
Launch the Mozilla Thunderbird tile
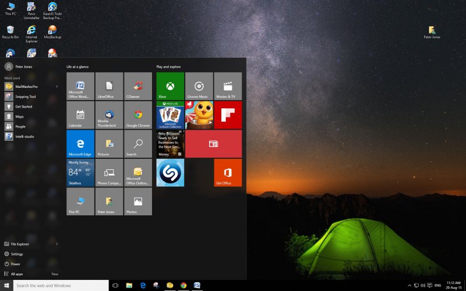tap(109, 115)
